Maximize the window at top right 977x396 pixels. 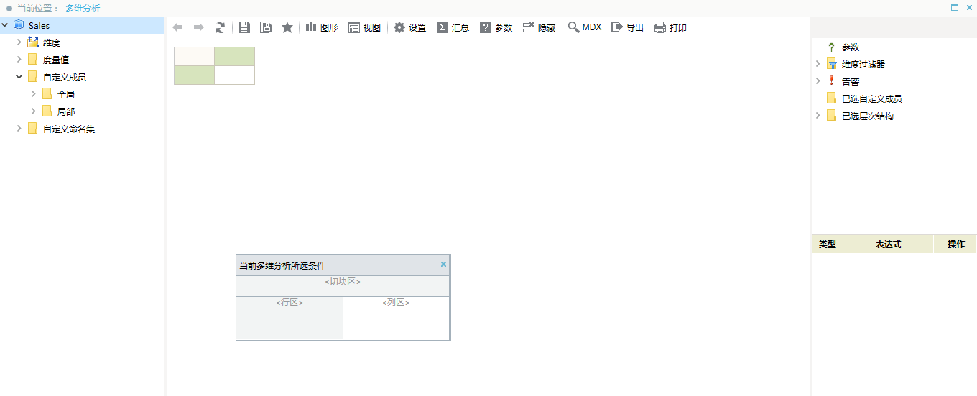[x=955, y=7]
